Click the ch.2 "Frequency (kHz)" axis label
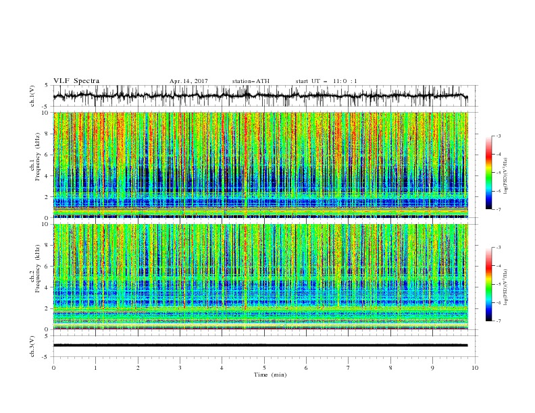 tap(38, 269)
